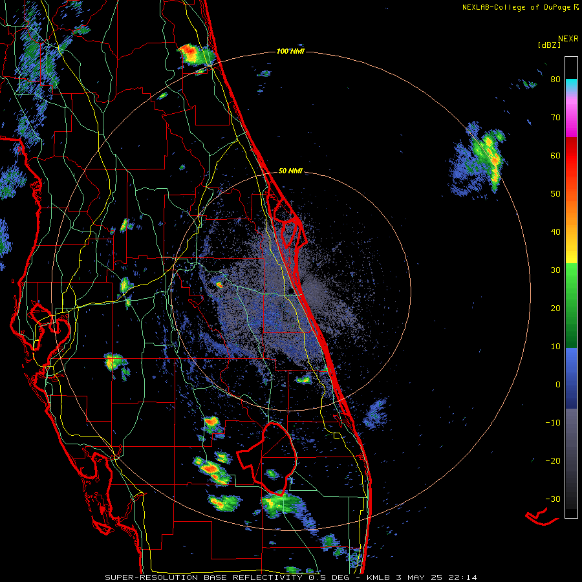Click the NEXR label above the scale
Image resolution: width=582 pixels, height=582 pixels.
[x=568, y=39]
